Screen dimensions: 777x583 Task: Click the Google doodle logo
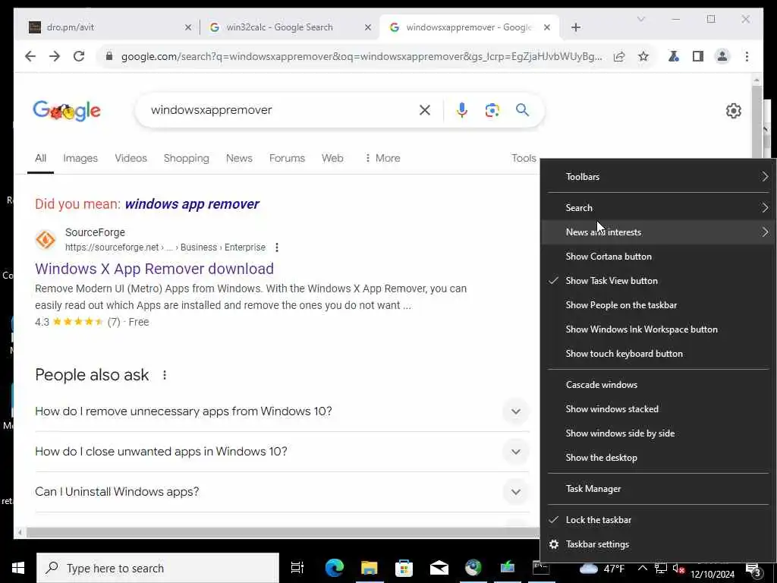click(x=67, y=111)
